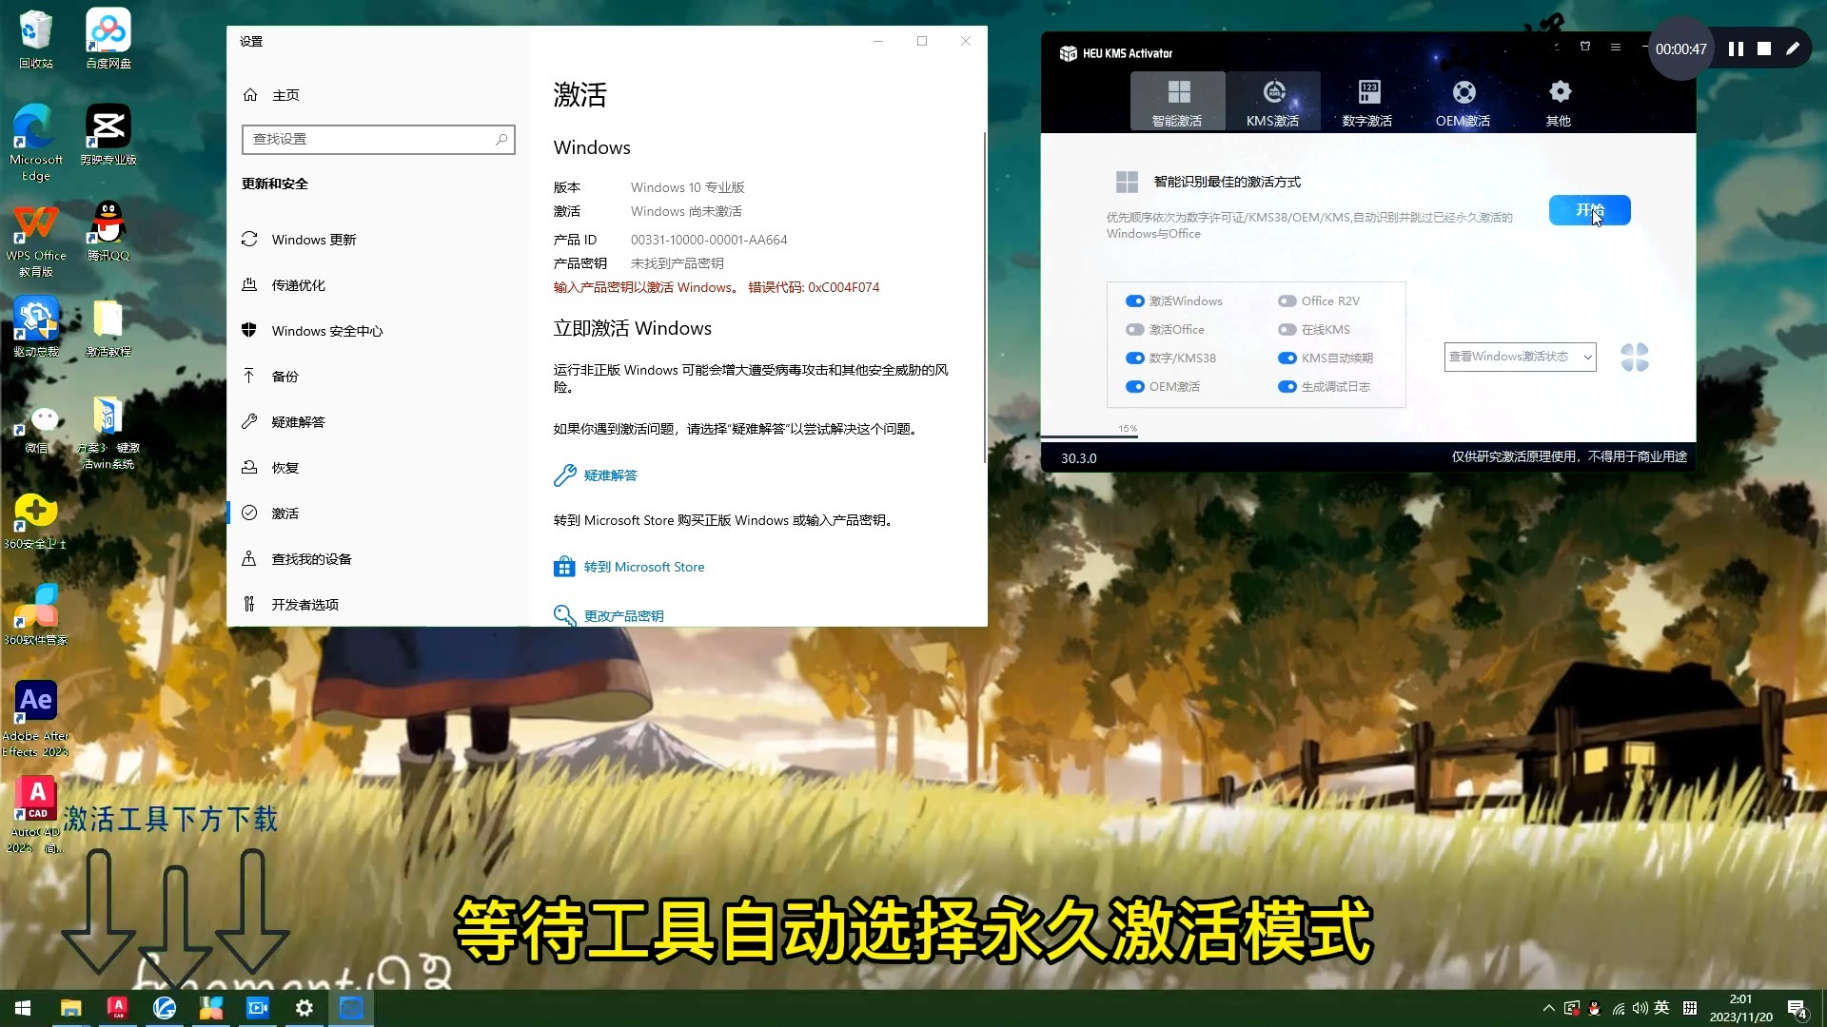Viewport: 1827px width, 1027px height.
Task: Click the recorder pencil annotation icon
Action: pyautogui.click(x=1793, y=48)
